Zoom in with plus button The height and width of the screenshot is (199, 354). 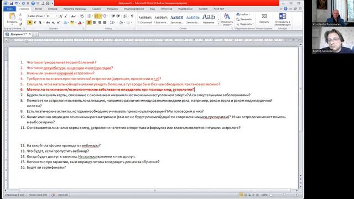coord(296,195)
